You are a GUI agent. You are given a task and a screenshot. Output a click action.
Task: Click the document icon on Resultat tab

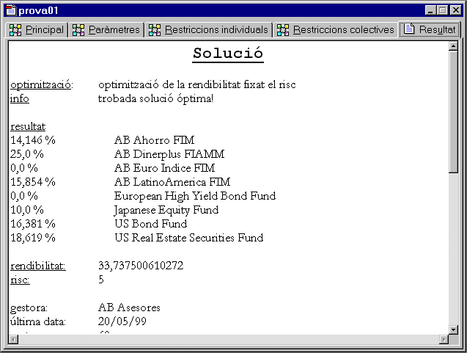[x=409, y=29]
